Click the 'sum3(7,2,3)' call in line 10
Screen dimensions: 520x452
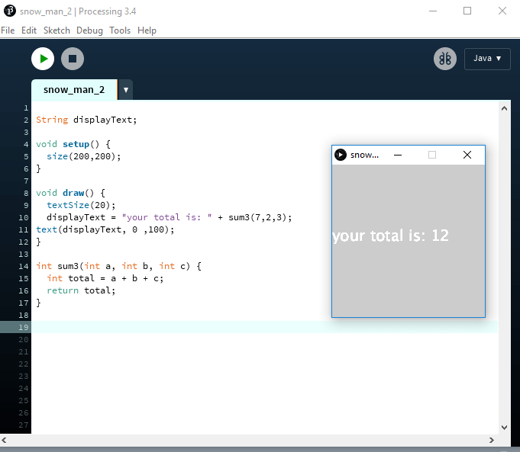pos(257,217)
